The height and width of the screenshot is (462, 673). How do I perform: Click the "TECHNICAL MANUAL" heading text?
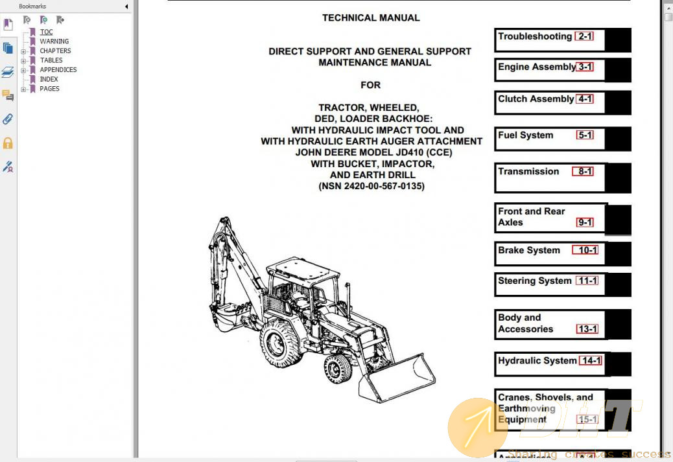tap(371, 18)
